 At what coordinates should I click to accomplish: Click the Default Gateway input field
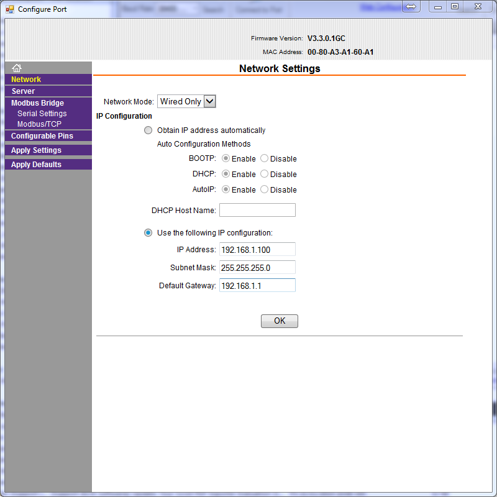click(257, 285)
